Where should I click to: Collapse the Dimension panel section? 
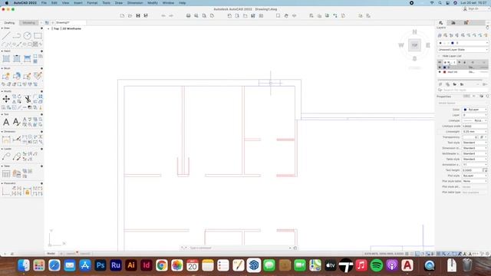2,131
